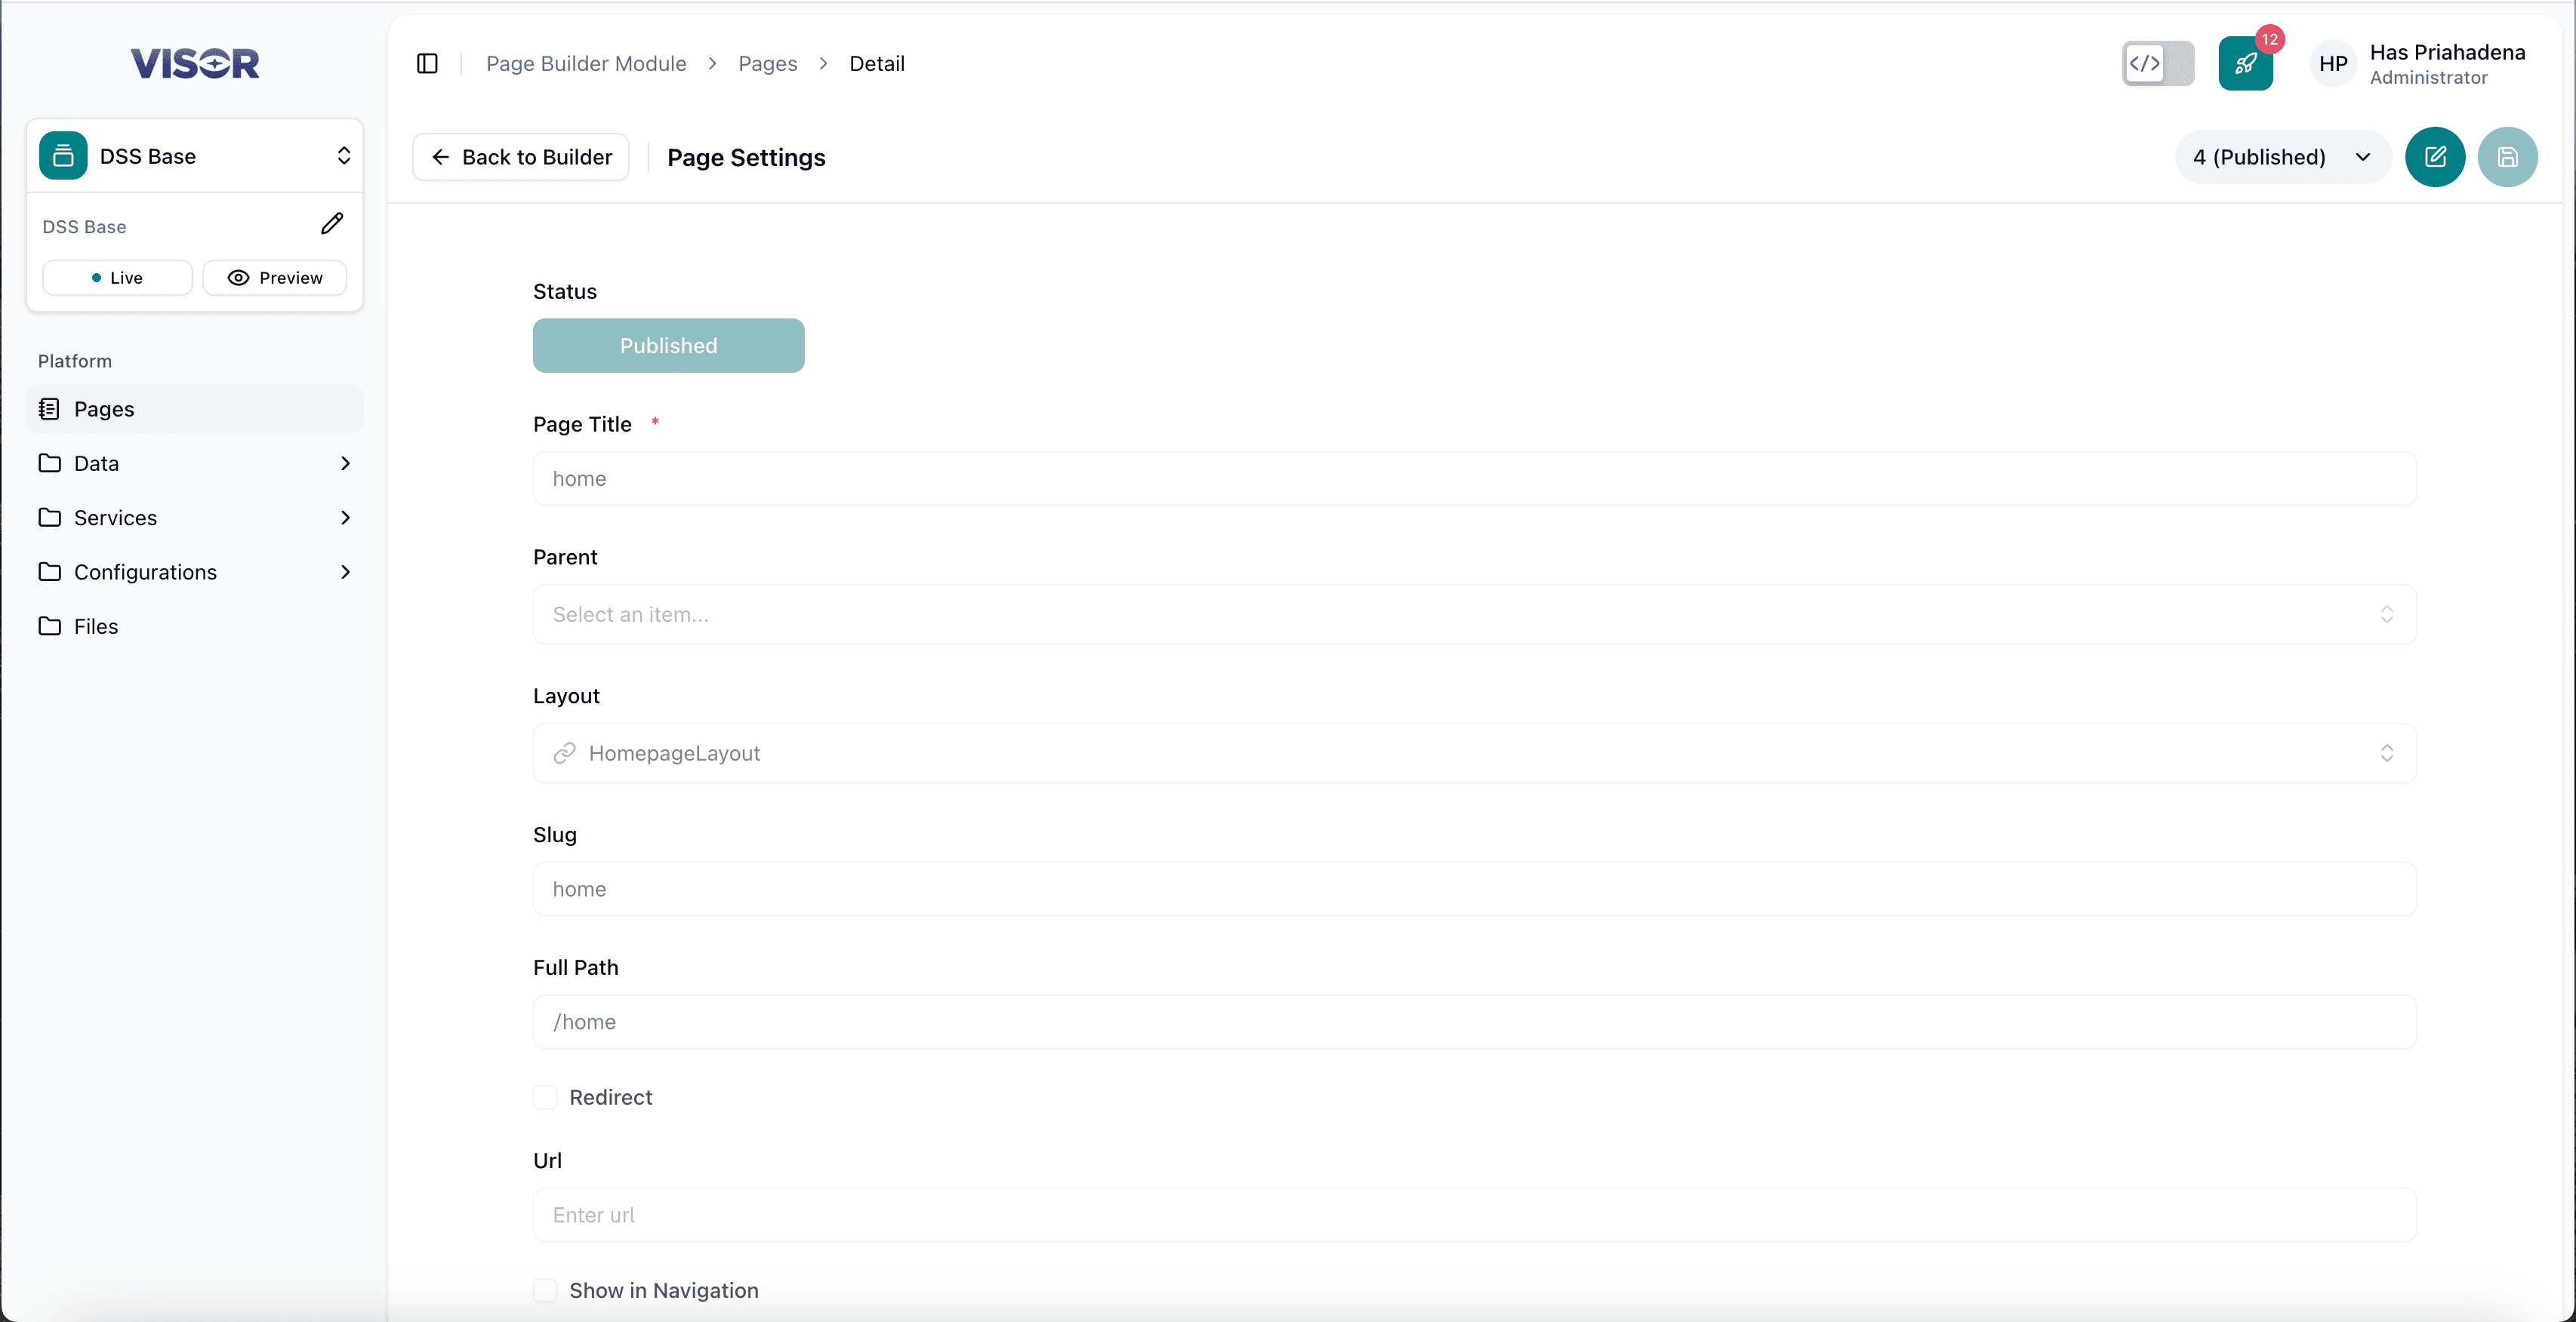Screen dimensions: 2576x1322
Task: Open the Pages section icon in sidebar
Action: coord(50,407)
